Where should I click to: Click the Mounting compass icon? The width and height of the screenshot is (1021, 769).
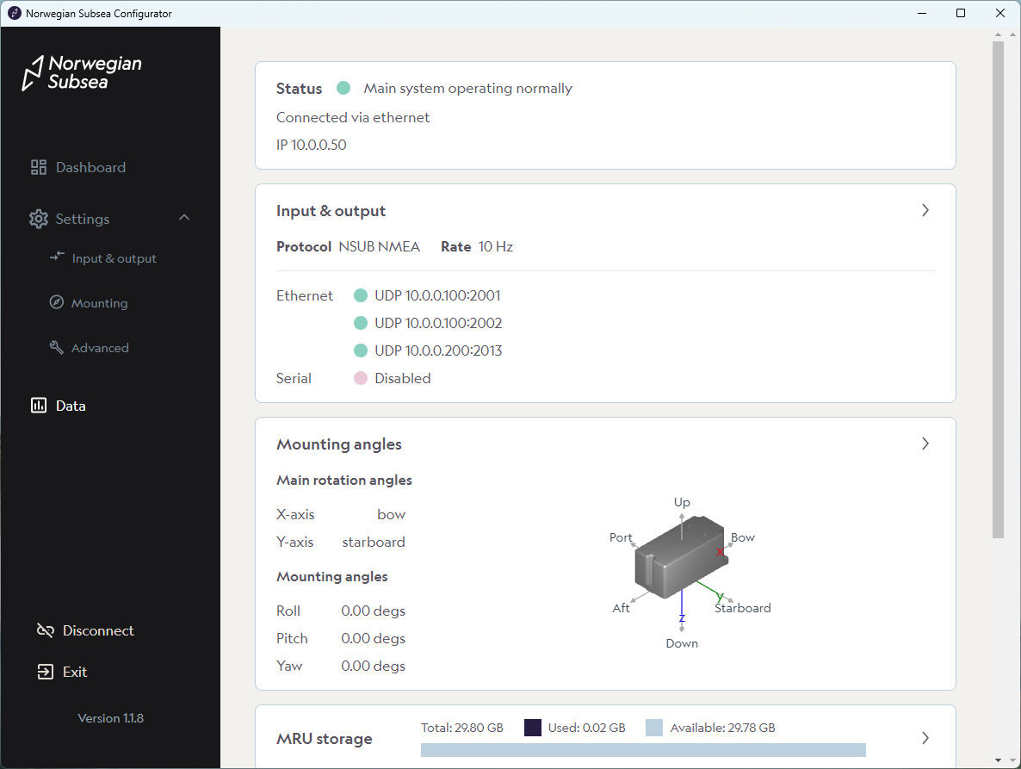coord(57,302)
